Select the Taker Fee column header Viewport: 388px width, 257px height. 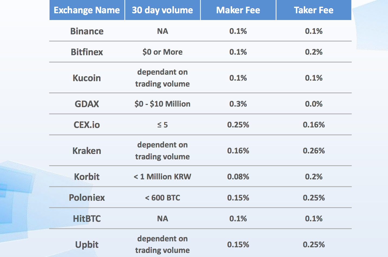tap(314, 10)
